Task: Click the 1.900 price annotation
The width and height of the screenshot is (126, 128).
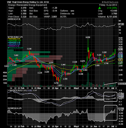Action: 65,79
